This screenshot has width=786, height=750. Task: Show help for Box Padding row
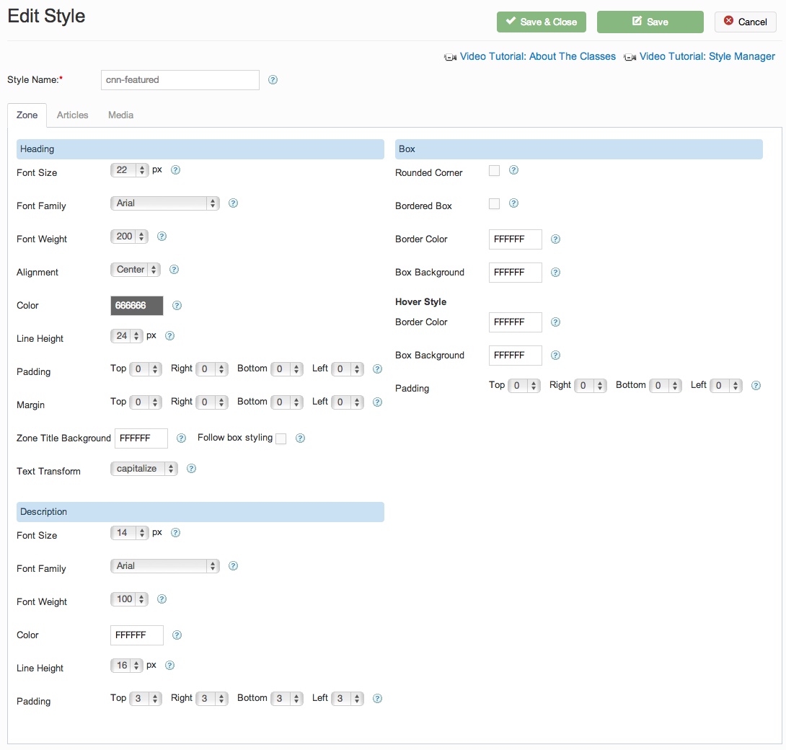[x=756, y=386]
